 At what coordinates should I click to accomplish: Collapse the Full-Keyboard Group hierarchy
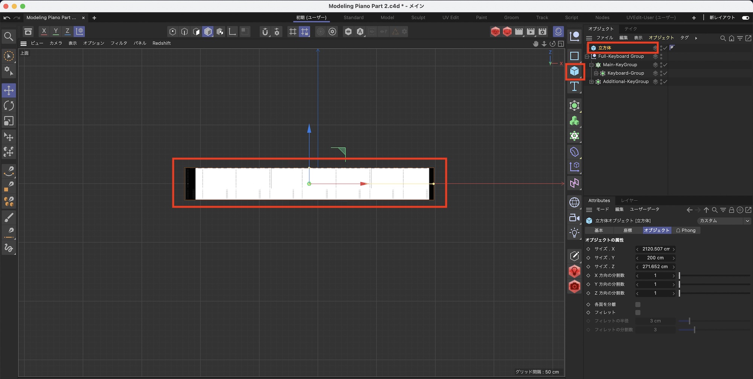[x=587, y=57]
